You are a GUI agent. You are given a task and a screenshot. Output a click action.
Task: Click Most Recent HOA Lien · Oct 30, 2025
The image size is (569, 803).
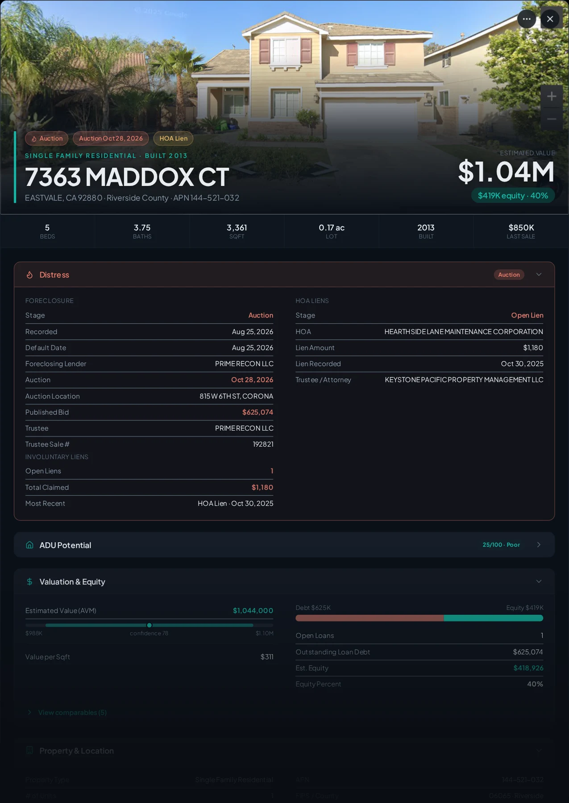tap(235, 503)
